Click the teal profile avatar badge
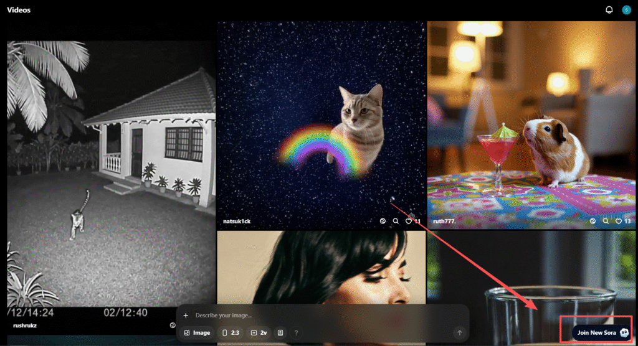Viewport: 638px width, 346px height. (626, 10)
